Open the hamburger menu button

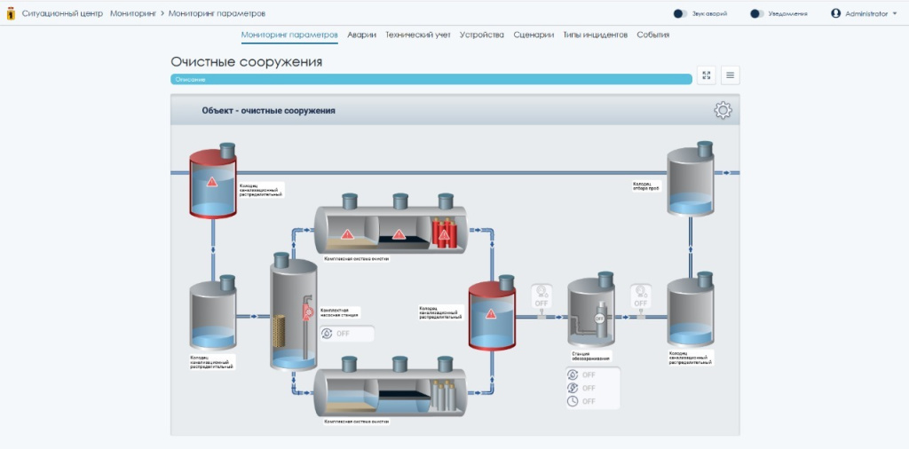click(x=730, y=75)
